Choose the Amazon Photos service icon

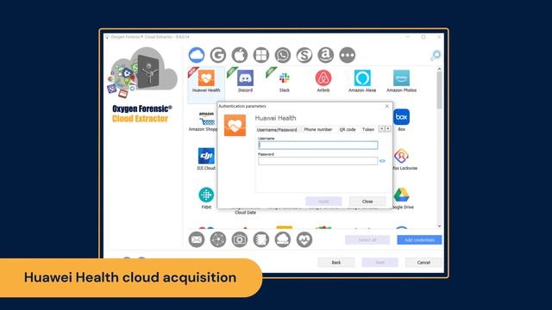[x=401, y=78]
